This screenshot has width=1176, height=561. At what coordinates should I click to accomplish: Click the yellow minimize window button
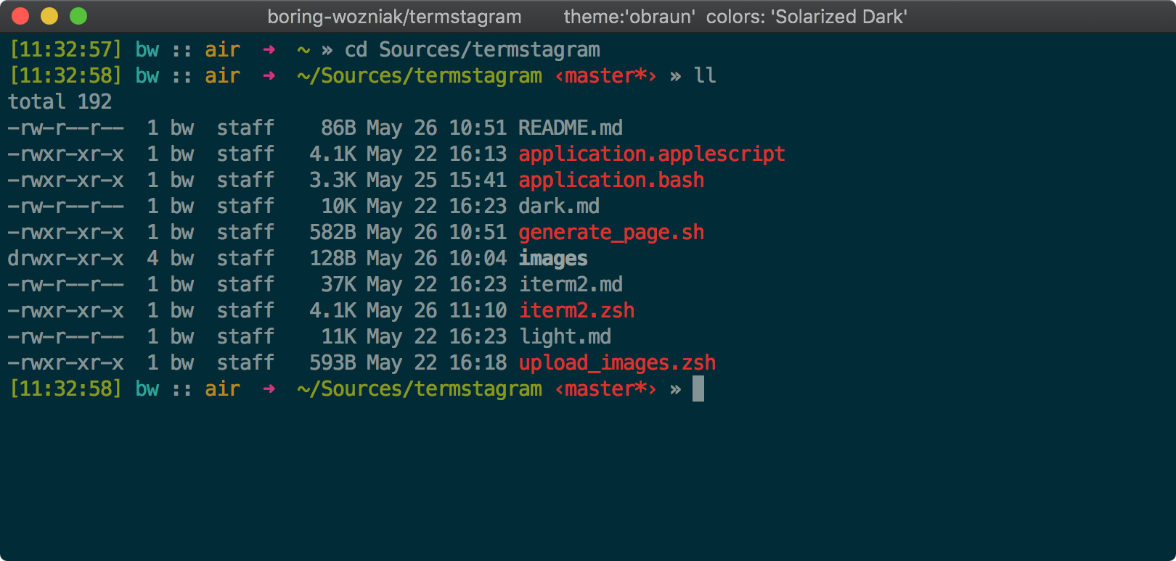pos(49,16)
